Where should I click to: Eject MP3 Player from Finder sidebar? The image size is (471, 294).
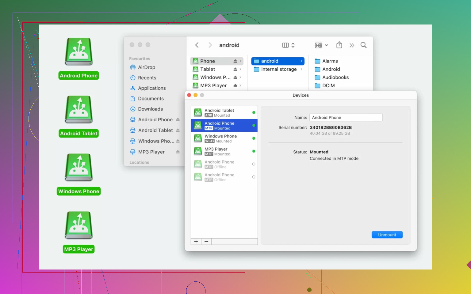178,152
